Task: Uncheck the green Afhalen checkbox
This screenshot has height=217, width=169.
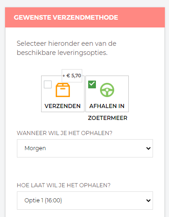Action: (92, 84)
